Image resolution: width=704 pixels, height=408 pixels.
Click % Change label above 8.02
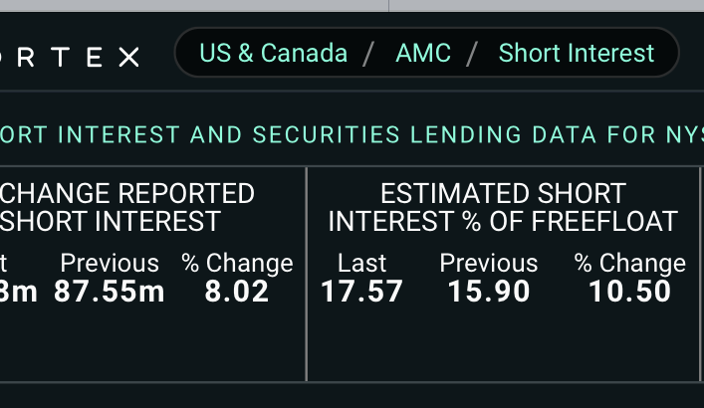[x=237, y=263]
